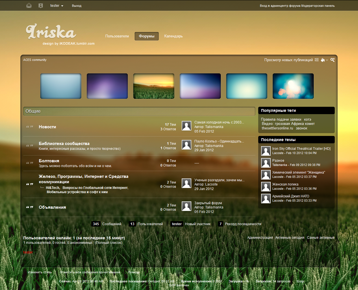Open the Hi&Tech subforum link
Image resolution: width=358 pixels, height=290 pixels.
(53, 188)
